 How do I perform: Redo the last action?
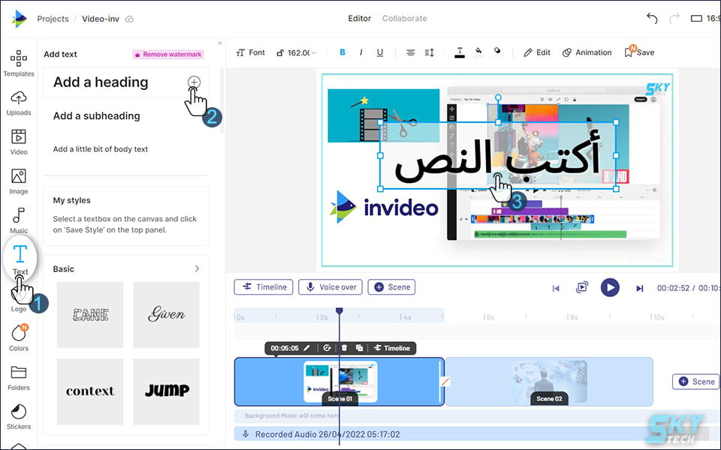click(674, 18)
